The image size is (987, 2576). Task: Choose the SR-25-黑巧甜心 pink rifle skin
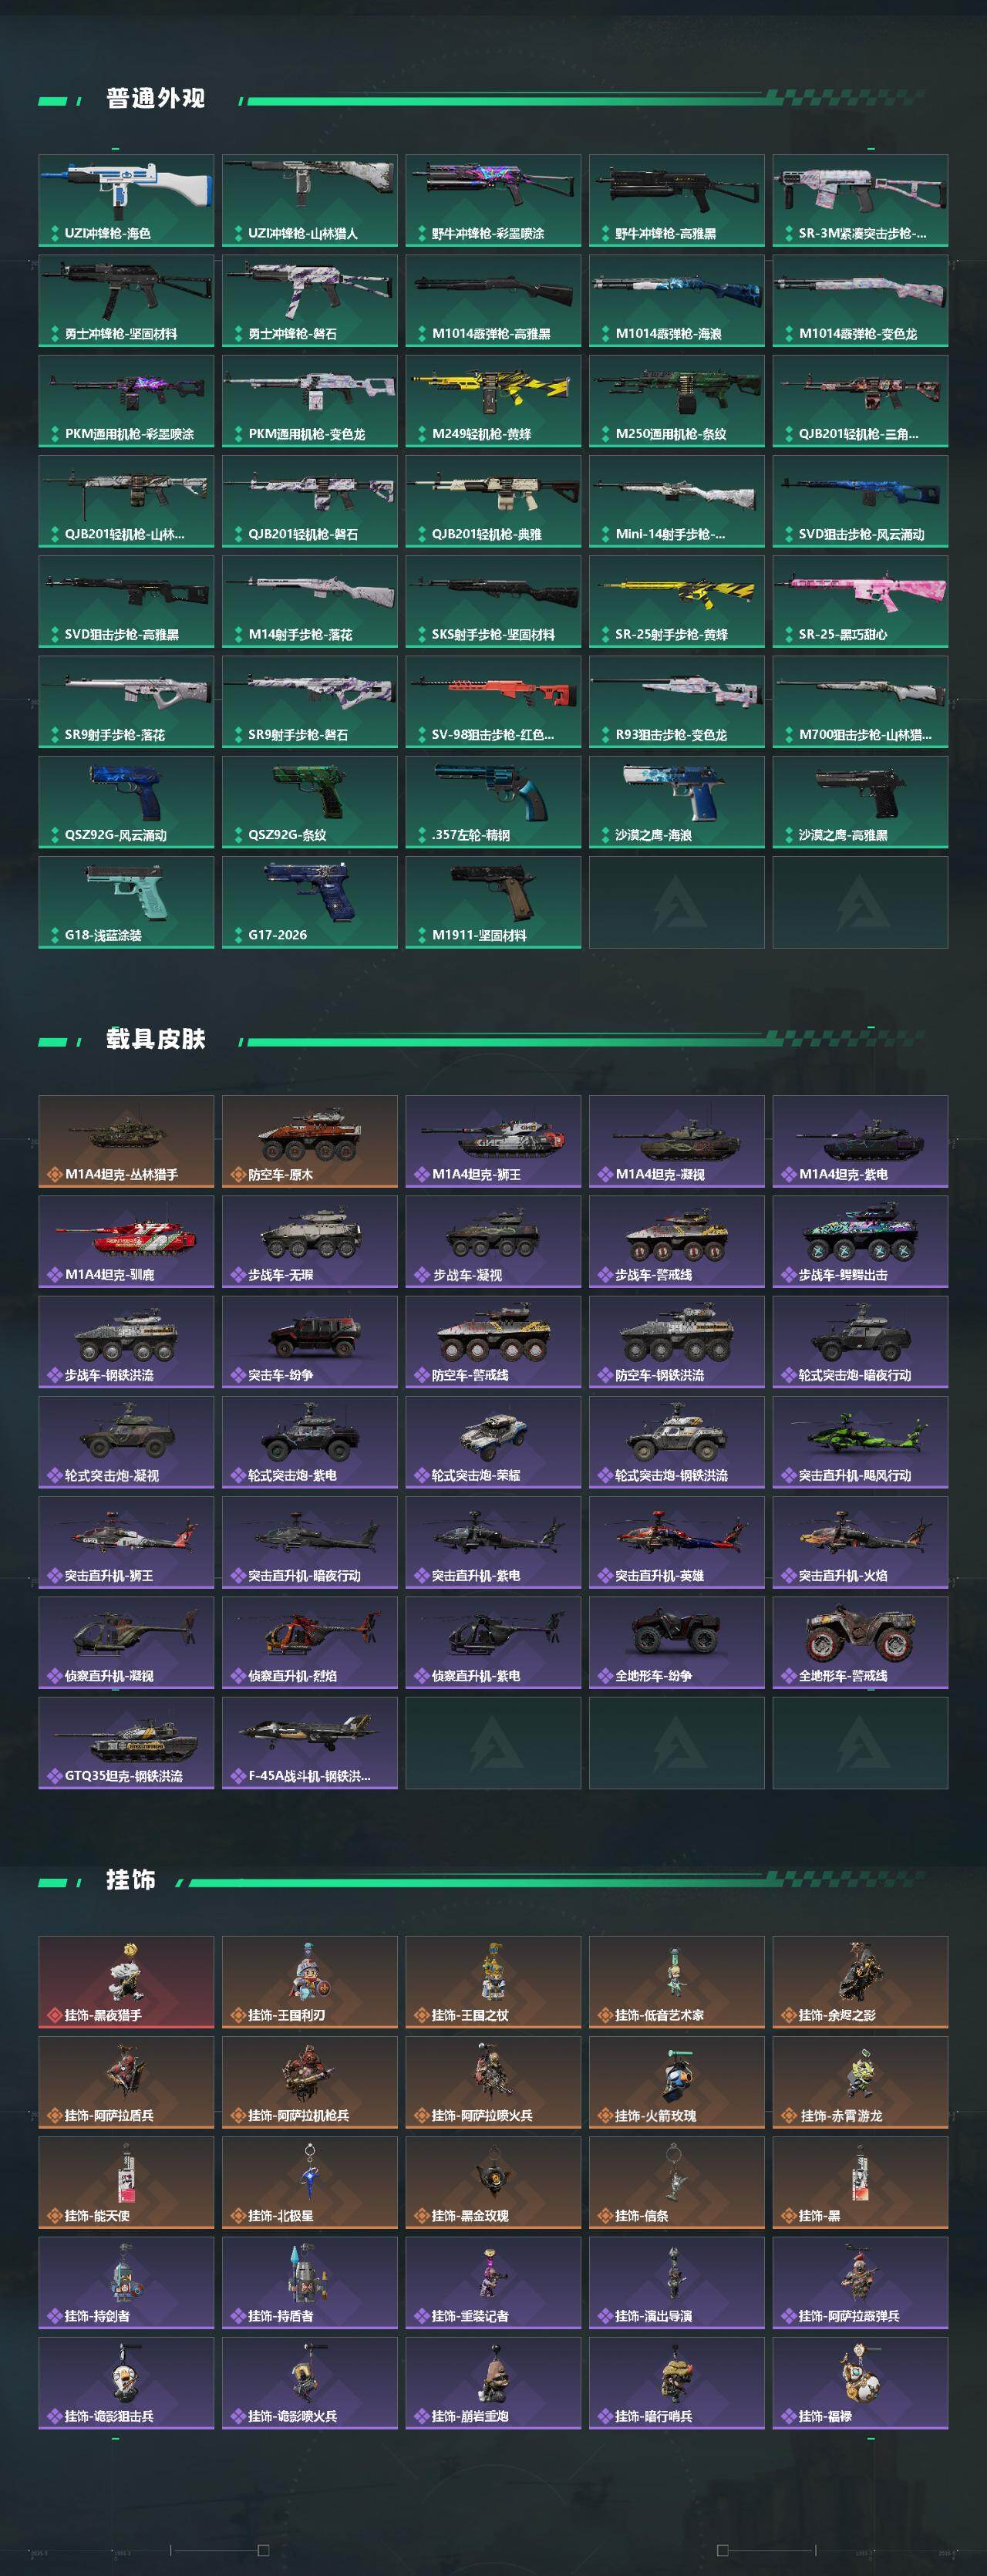pyautogui.click(x=860, y=601)
